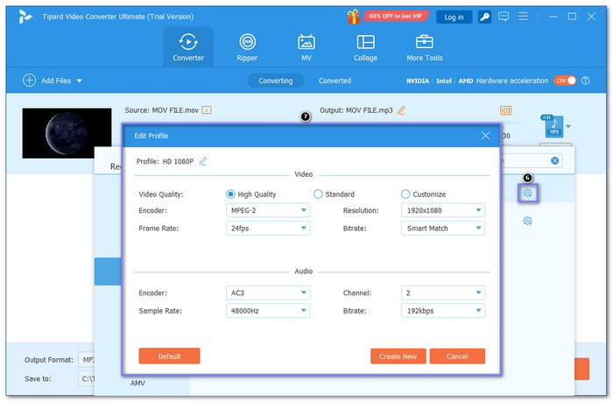Open Frame Rate 24fps dropdown

[268, 228]
